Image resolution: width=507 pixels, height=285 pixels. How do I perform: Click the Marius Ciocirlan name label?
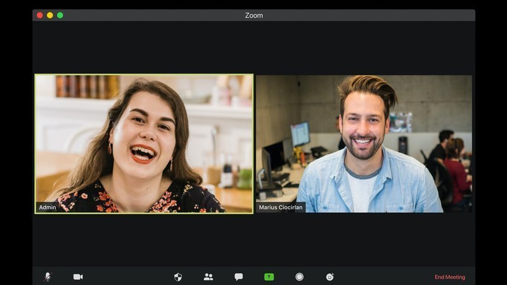(x=281, y=207)
